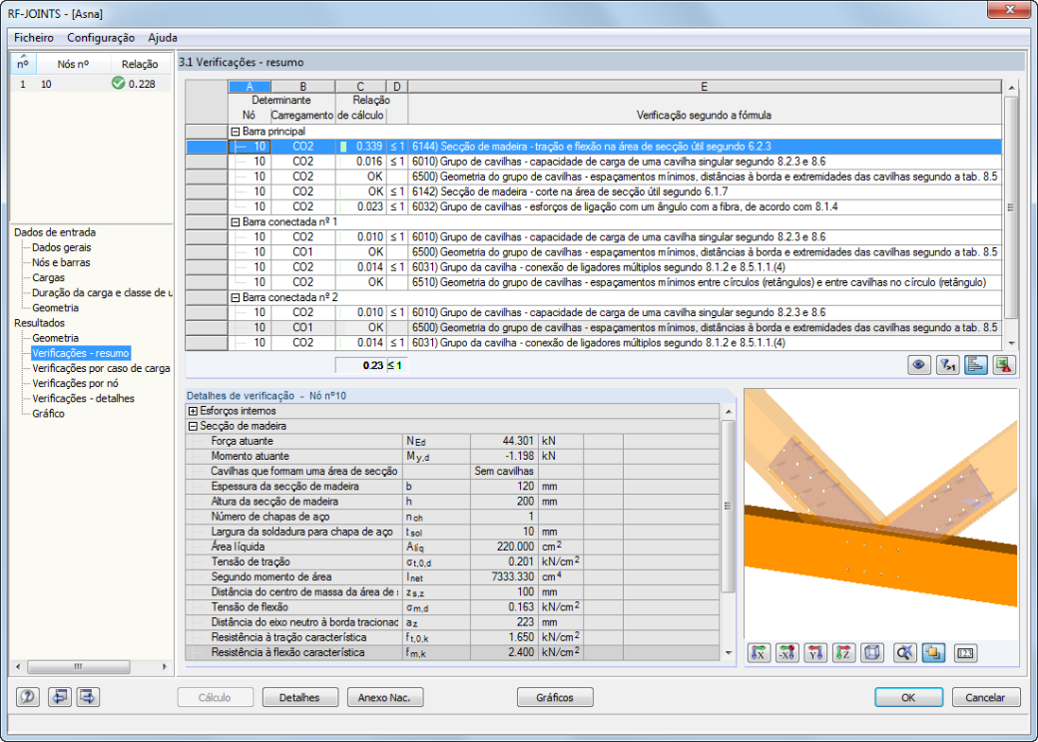1038x742 pixels.
Task: Switch to isometric cube view icon
Action: 872,653
